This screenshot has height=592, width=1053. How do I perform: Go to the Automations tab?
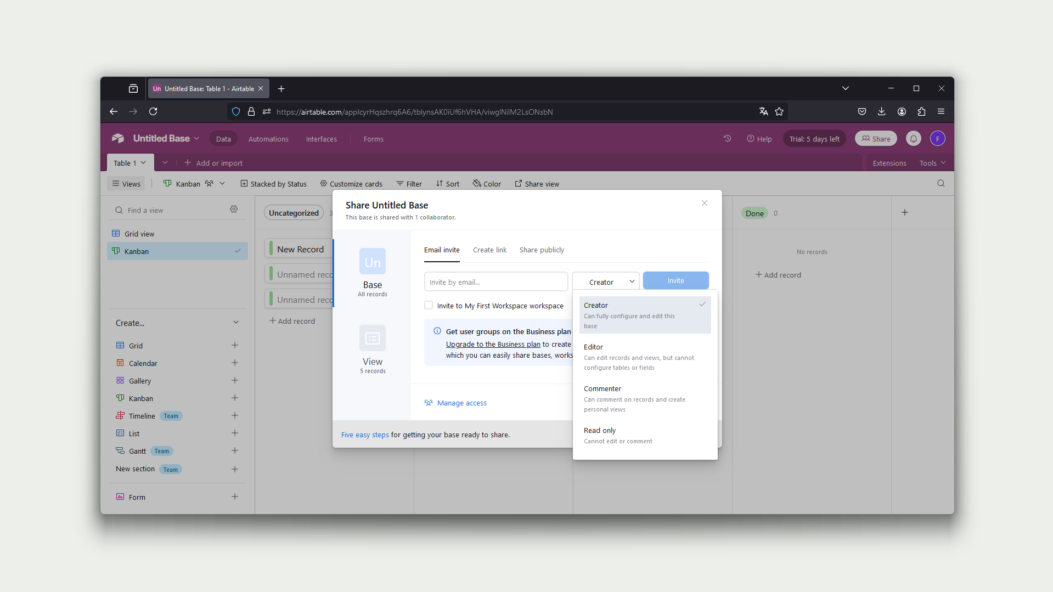[268, 139]
